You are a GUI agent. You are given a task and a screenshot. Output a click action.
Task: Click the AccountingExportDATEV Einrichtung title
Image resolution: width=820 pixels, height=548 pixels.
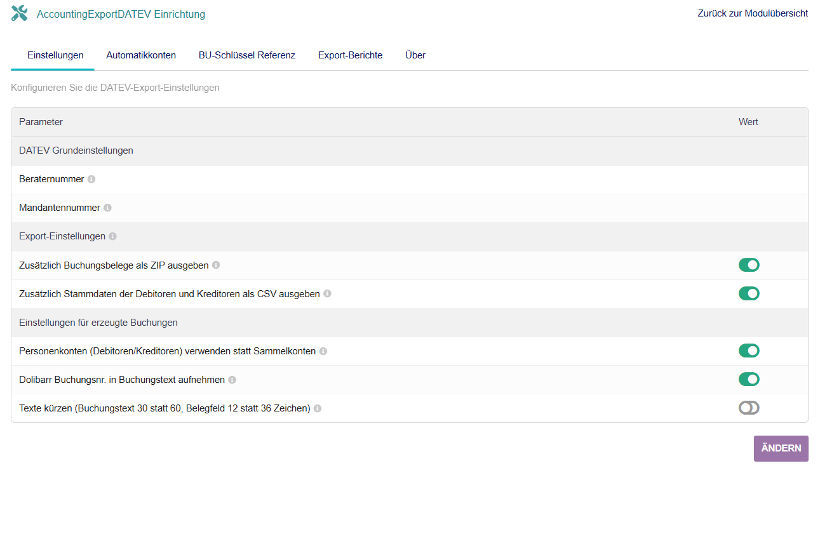pos(121,14)
